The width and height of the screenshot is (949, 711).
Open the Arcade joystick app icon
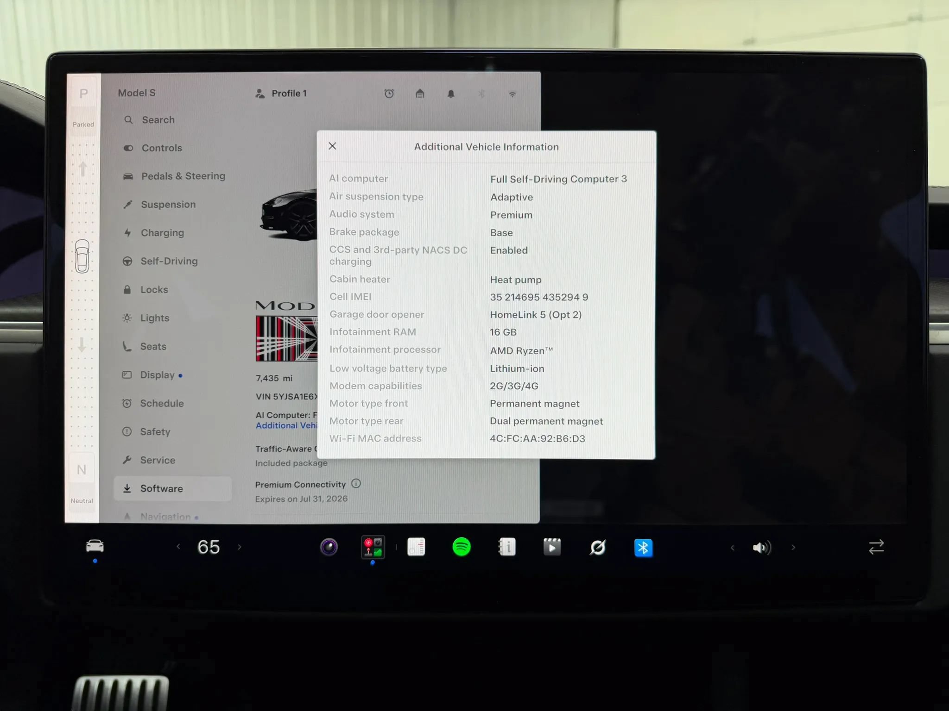pyautogui.click(x=373, y=547)
